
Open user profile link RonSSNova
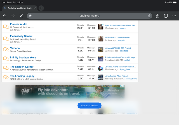tap(131, 79)
